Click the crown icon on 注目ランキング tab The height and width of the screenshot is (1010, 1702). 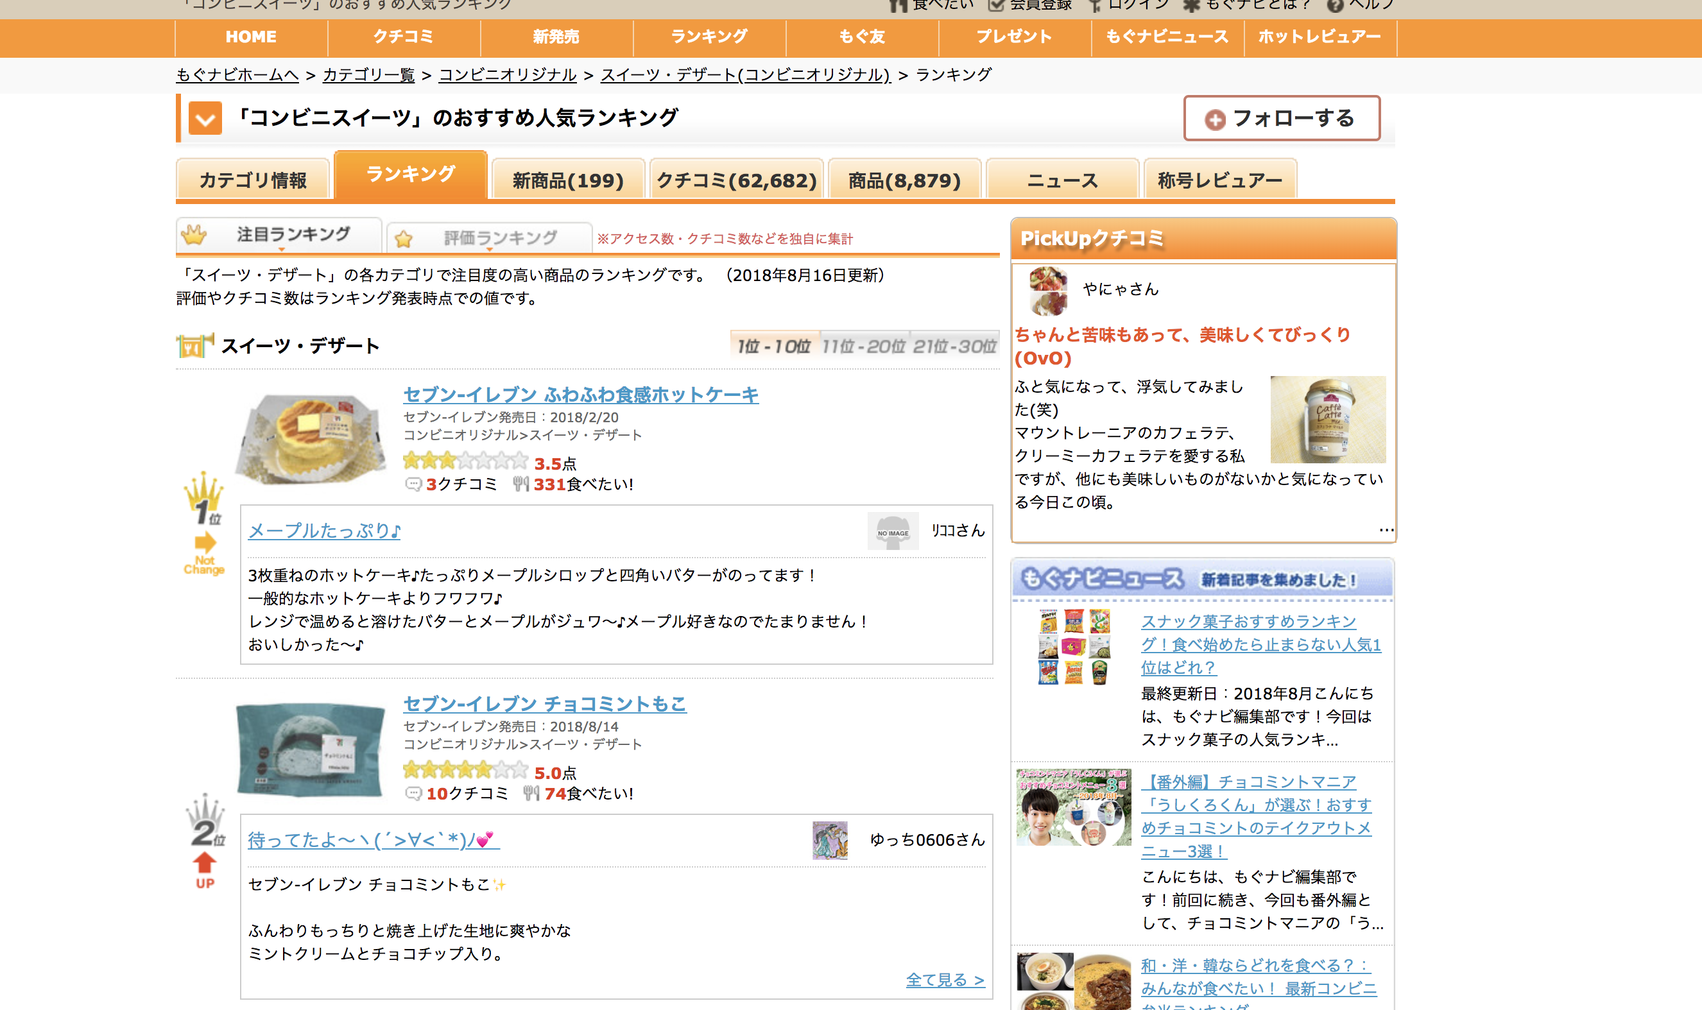click(x=194, y=235)
